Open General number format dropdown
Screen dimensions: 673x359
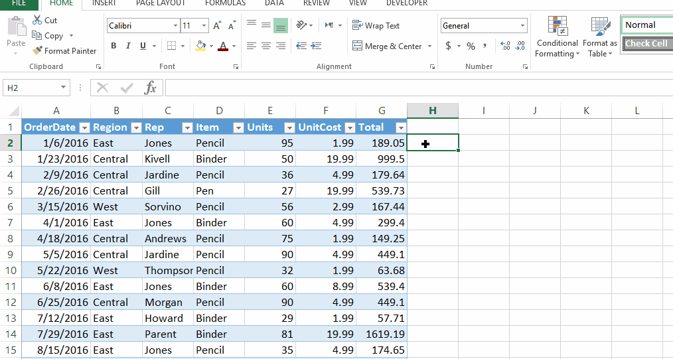pos(522,26)
